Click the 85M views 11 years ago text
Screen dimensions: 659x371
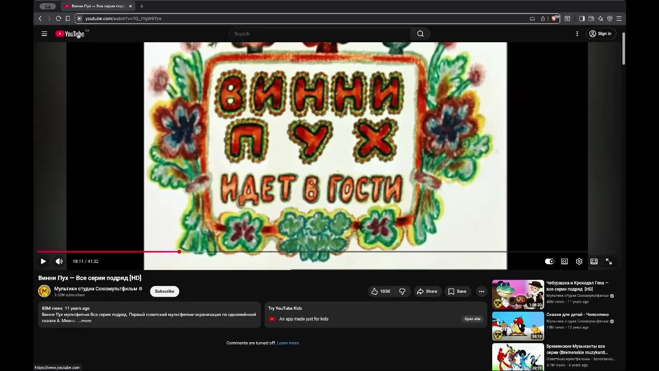[65, 308]
